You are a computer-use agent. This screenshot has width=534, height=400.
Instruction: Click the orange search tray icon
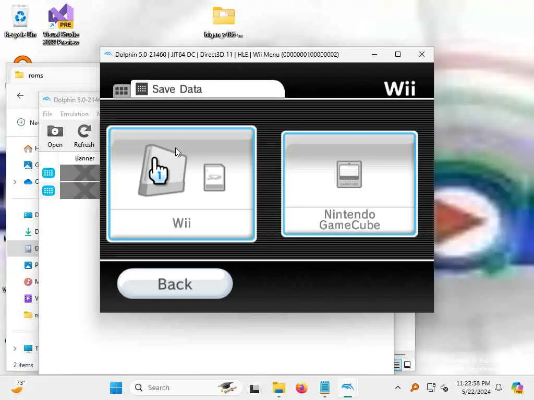(x=415, y=387)
